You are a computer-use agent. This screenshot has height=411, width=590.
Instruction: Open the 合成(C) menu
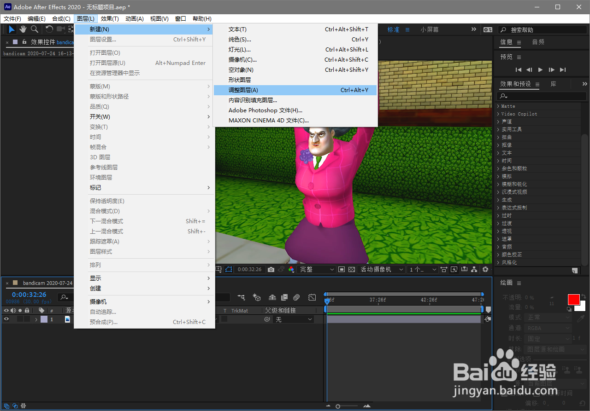click(x=61, y=19)
